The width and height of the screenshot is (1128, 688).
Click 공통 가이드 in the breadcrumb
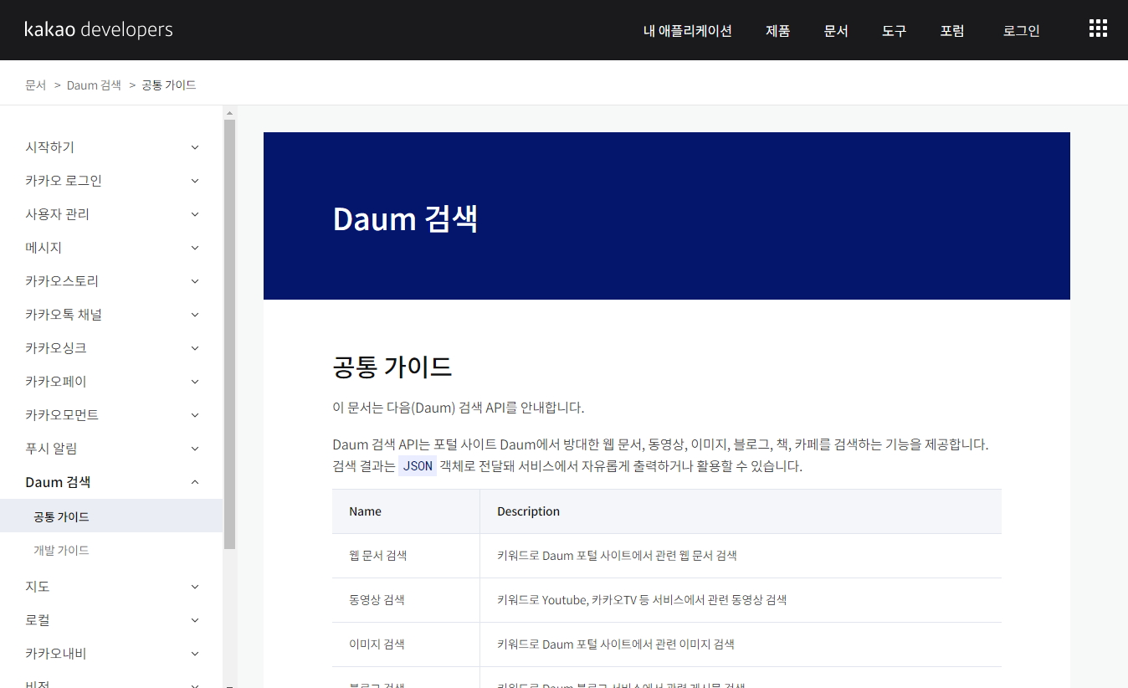coord(169,85)
